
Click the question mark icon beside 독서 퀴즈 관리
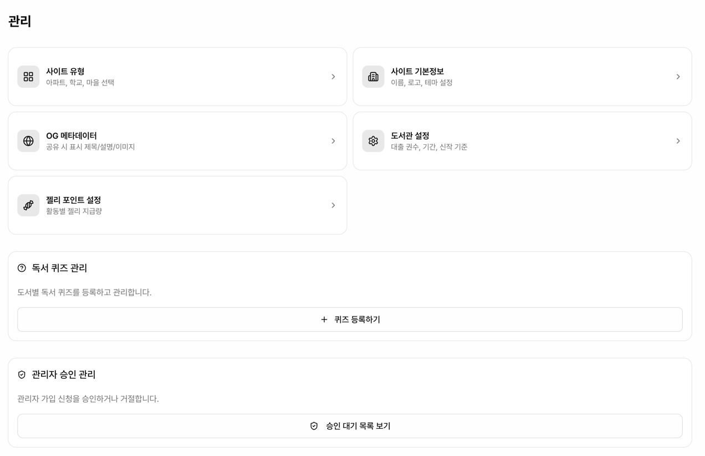point(22,268)
